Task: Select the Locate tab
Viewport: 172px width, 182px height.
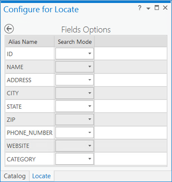Action: [41, 176]
